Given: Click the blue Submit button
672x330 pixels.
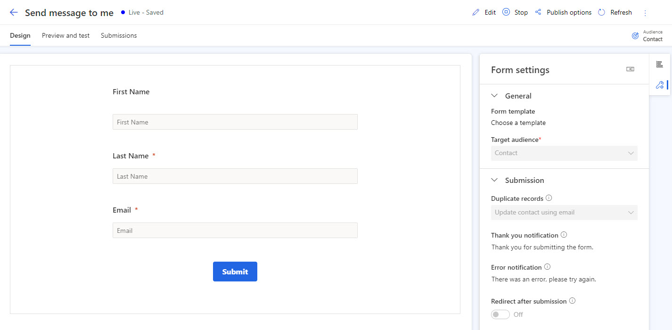Looking at the screenshot, I should (235, 272).
